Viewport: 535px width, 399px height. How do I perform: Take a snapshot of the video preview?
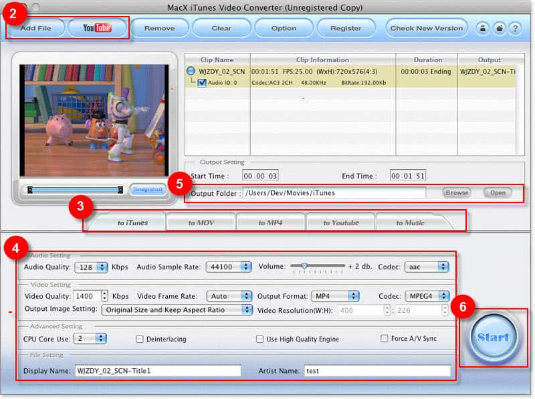pyautogui.click(x=147, y=189)
